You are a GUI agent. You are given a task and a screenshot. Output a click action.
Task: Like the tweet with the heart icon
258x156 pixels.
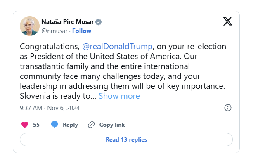point(25,125)
